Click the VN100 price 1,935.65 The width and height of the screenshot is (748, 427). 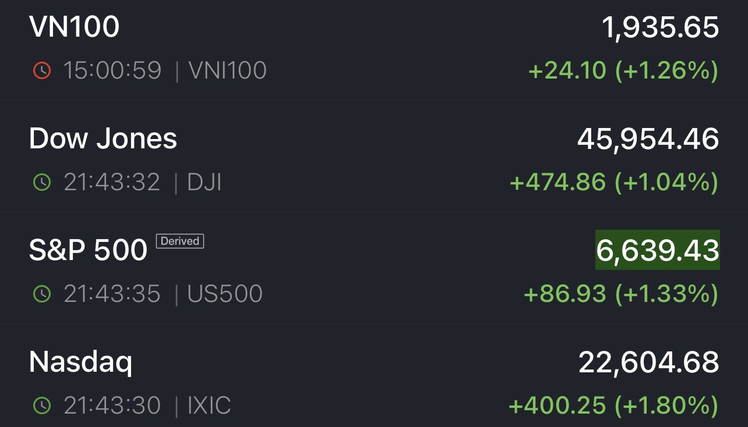click(661, 27)
